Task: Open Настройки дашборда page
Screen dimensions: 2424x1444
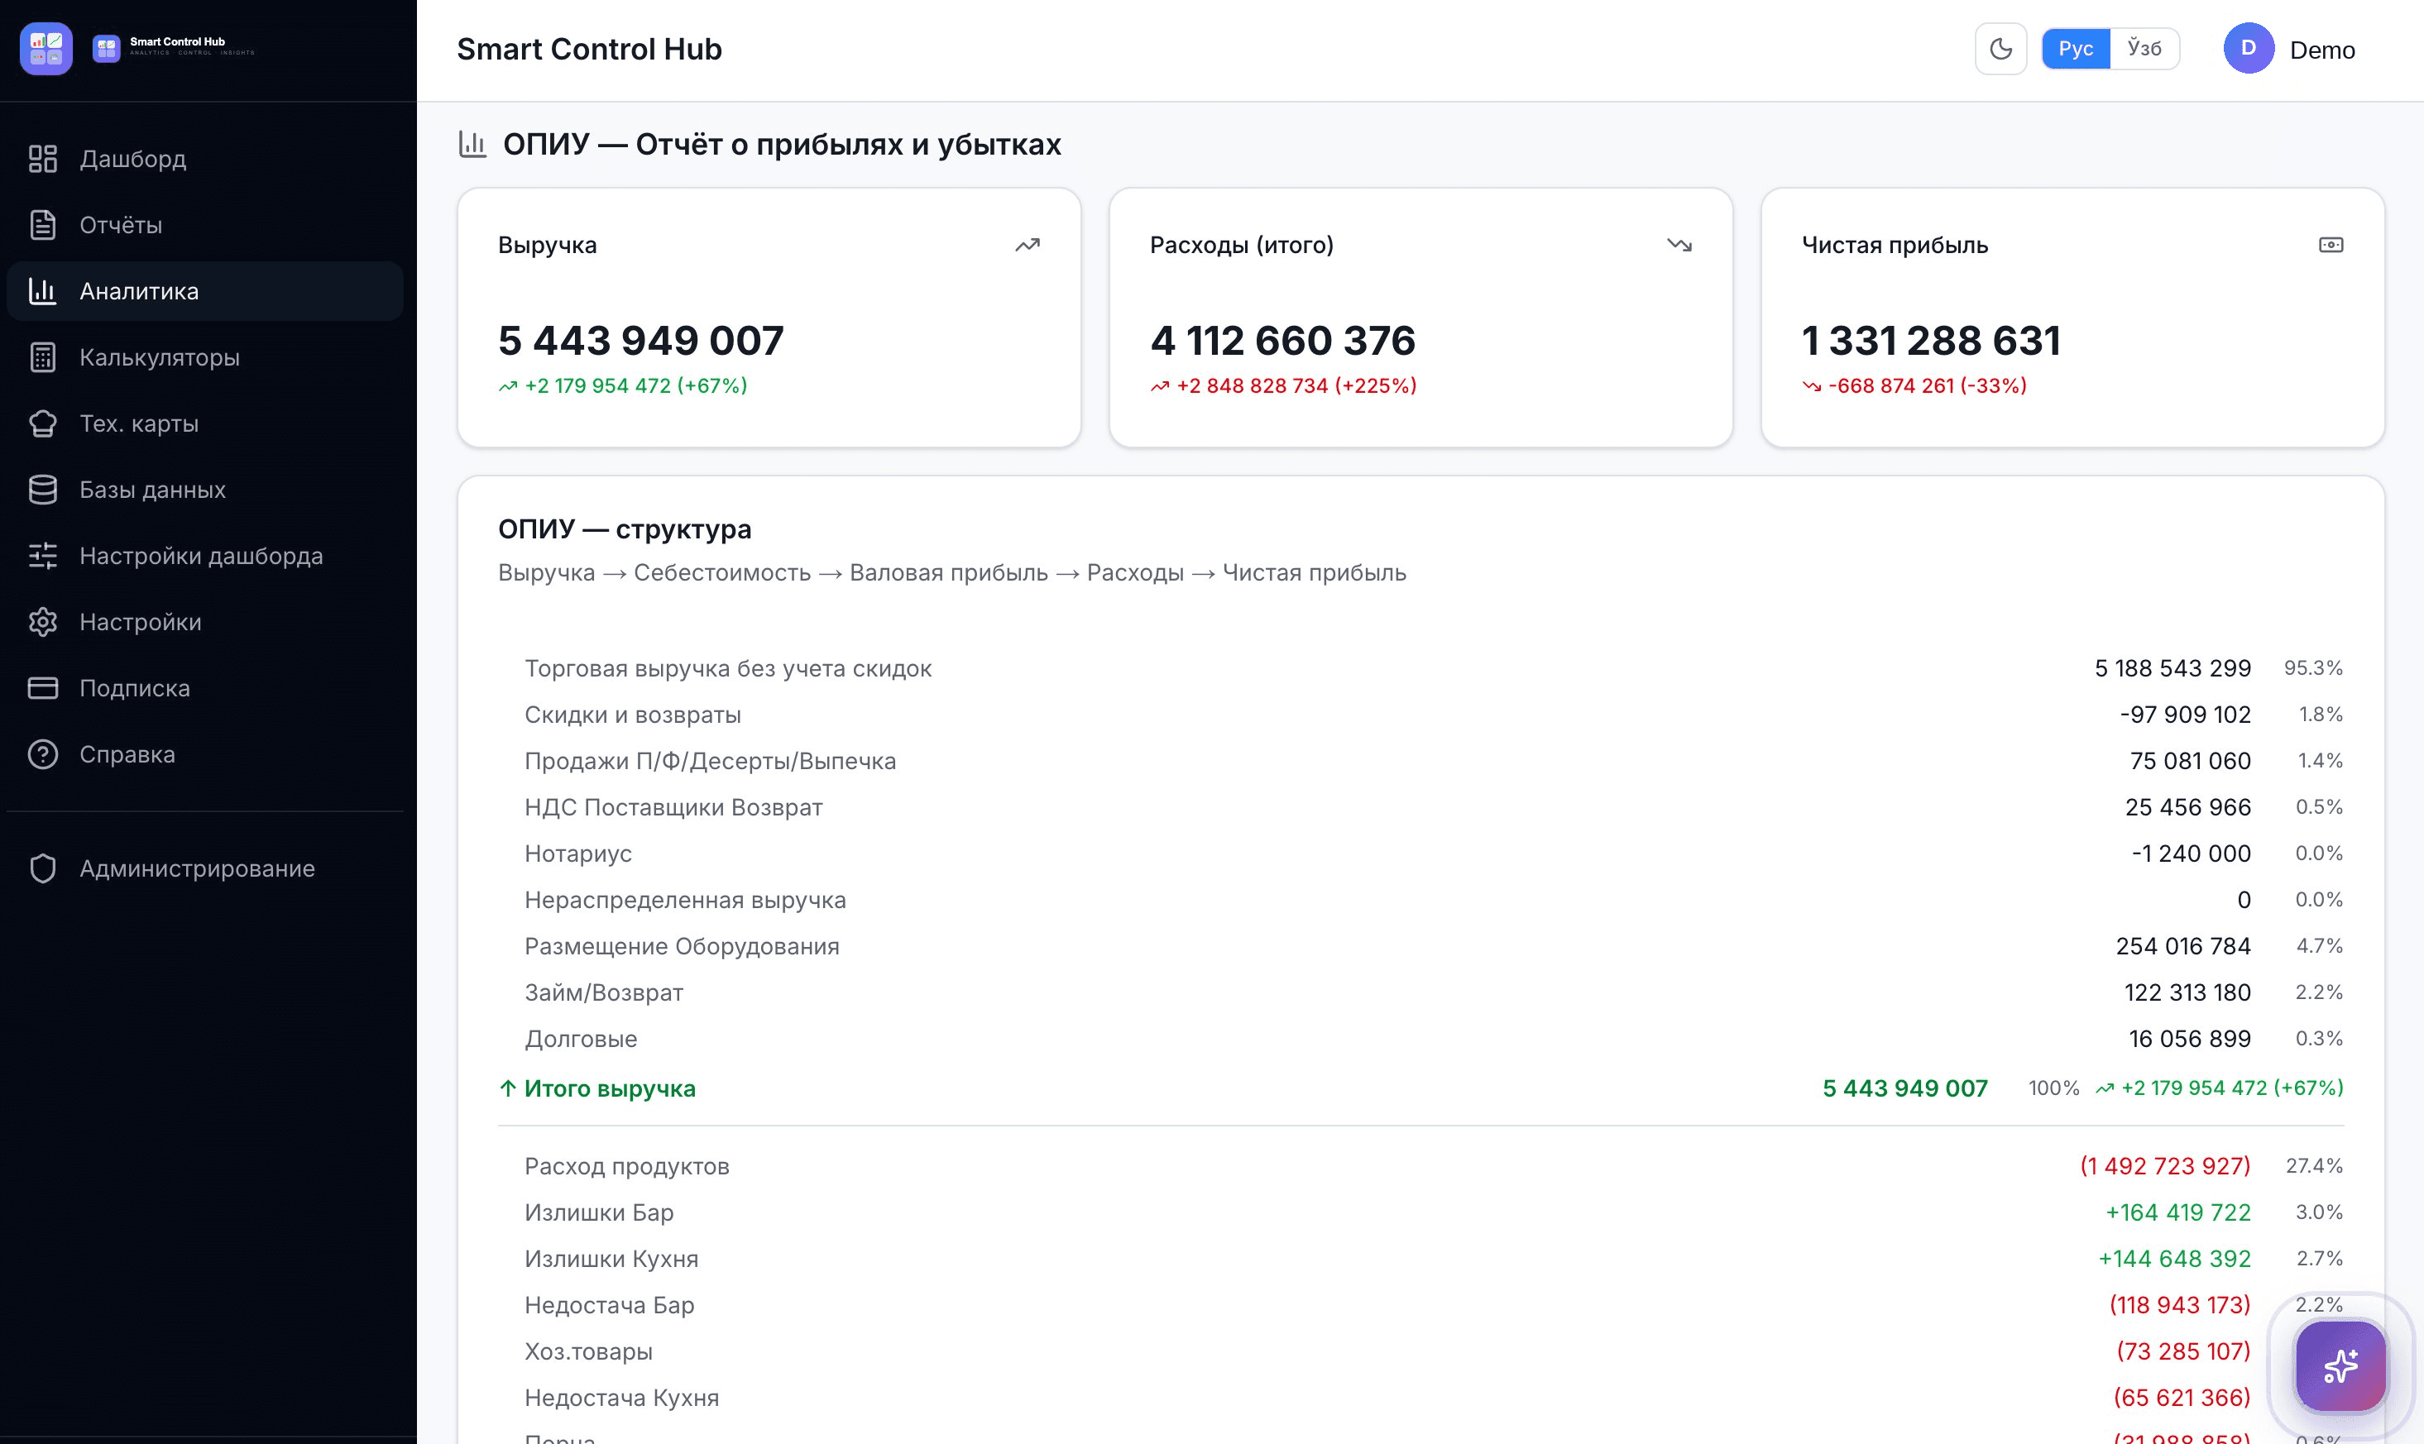Action: [x=205, y=556]
